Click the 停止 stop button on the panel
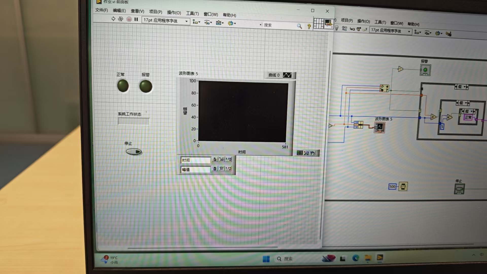Image resolution: width=487 pixels, height=274 pixels. (134, 152)
